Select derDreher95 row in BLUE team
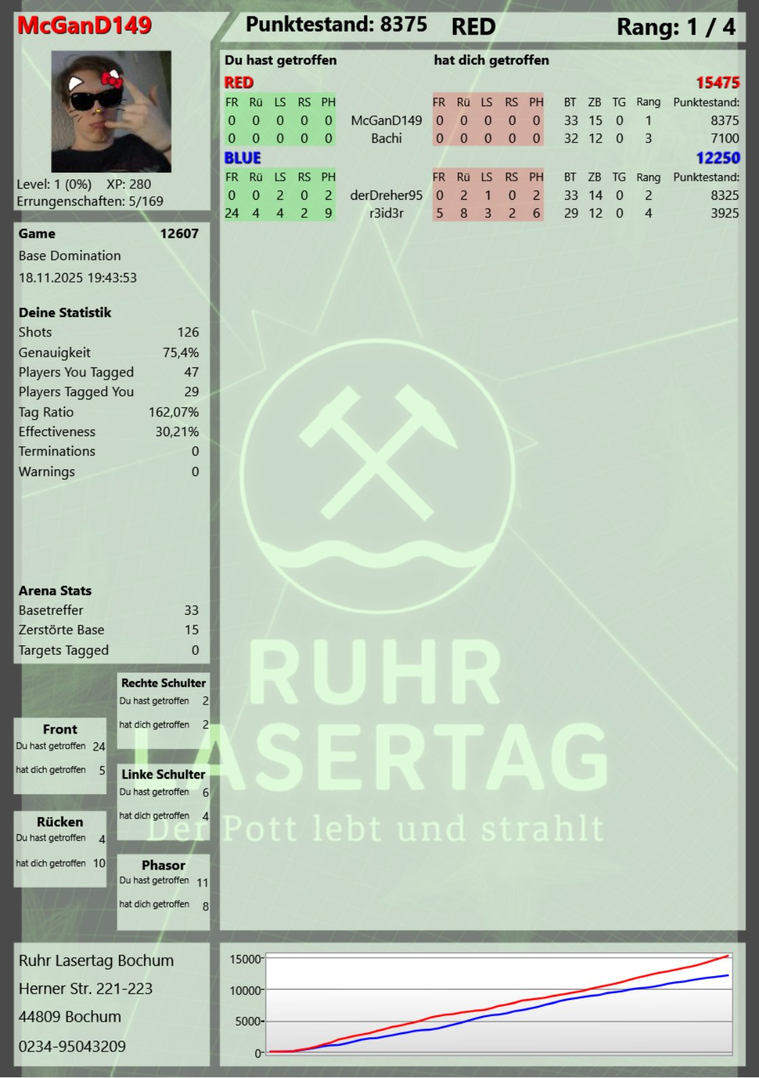This screenshot has height=1078, width=759. click(386, 196)
